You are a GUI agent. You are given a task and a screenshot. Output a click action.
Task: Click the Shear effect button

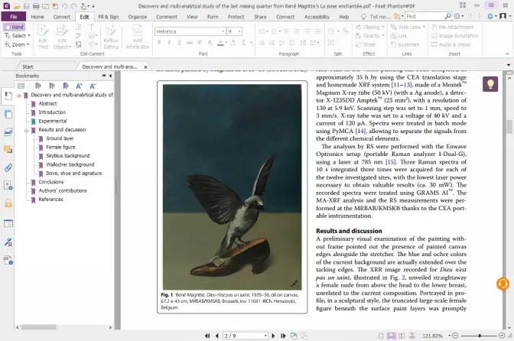tap(366, 44)
